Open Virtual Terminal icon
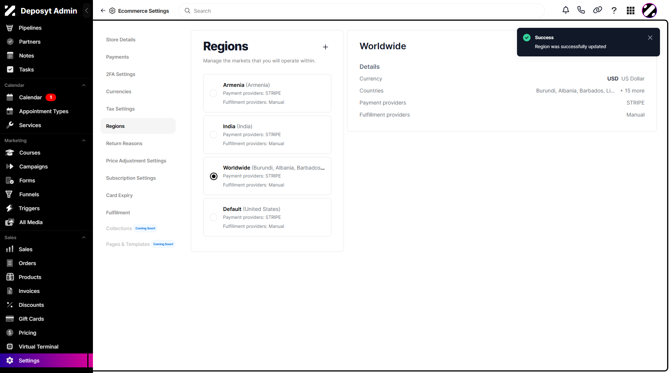The image size is (669, 373). point(10,347)
